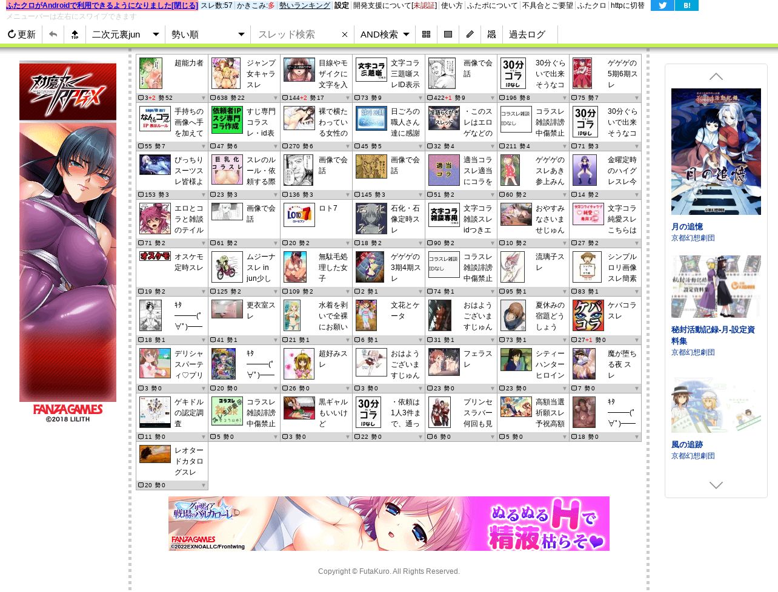
Task: Click the pencil write icon
Action: pyautogui.click(x=470, y=35)
